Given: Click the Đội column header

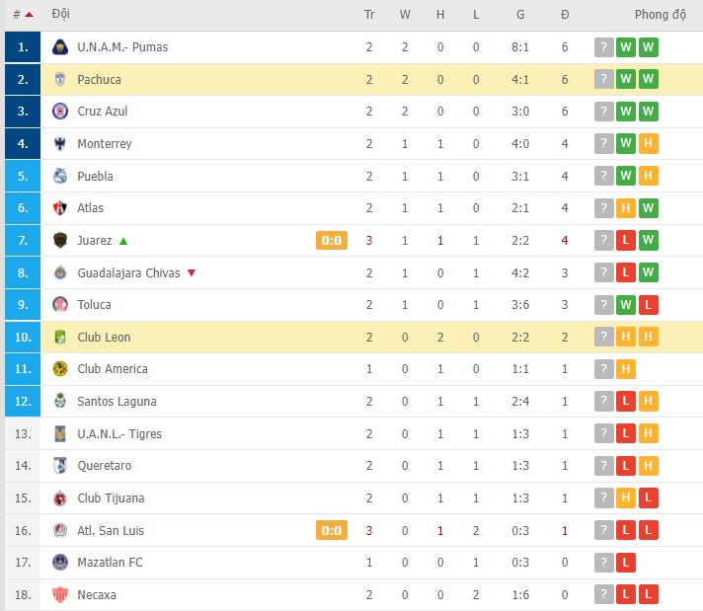Looking at the screenshot, I should pyautogui.click(x=61, y=15).
